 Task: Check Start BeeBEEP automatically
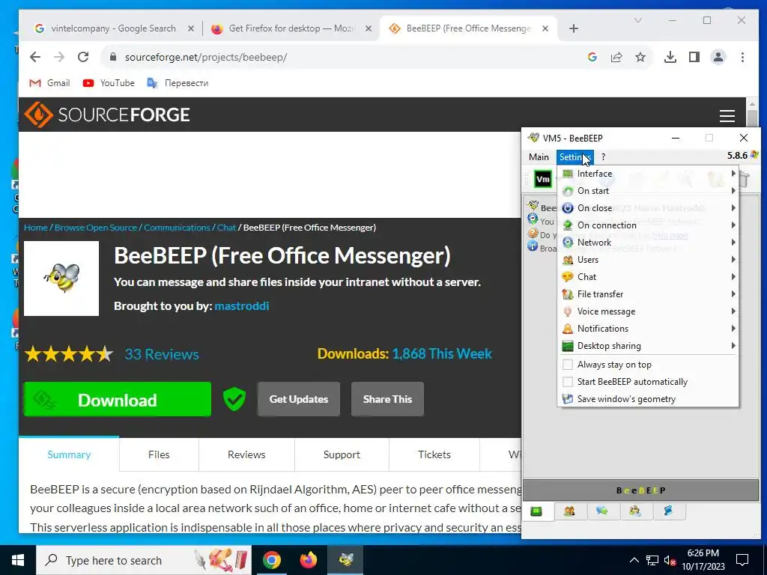(648, 382)
